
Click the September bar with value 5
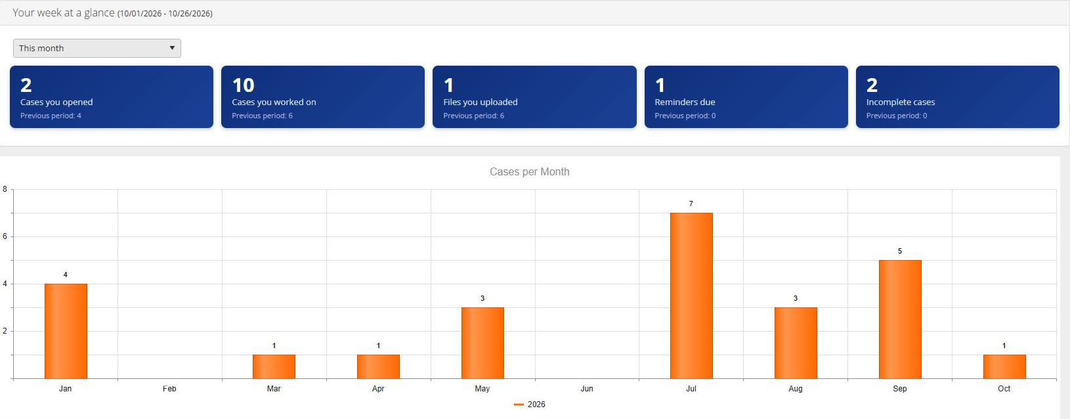tap(900, 319)
